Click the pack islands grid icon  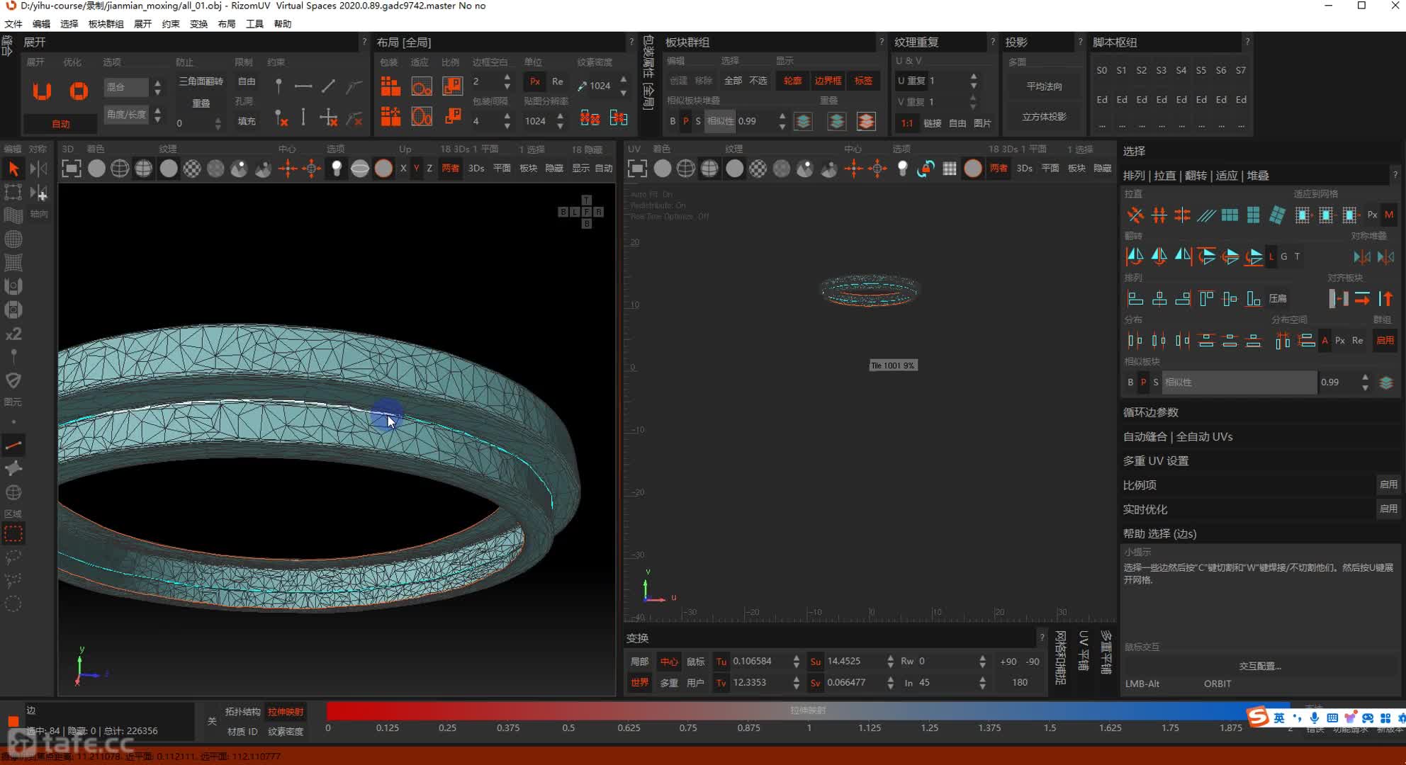[390, 86]
